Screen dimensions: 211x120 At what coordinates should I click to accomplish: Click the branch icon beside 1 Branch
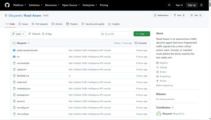[30, 34]
